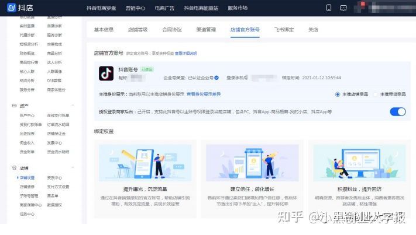Viewport: 416px width, 235px height.
Task: Select the 店铺官方账号 tab
Action: pyautogui.click(x=245, y=30)
